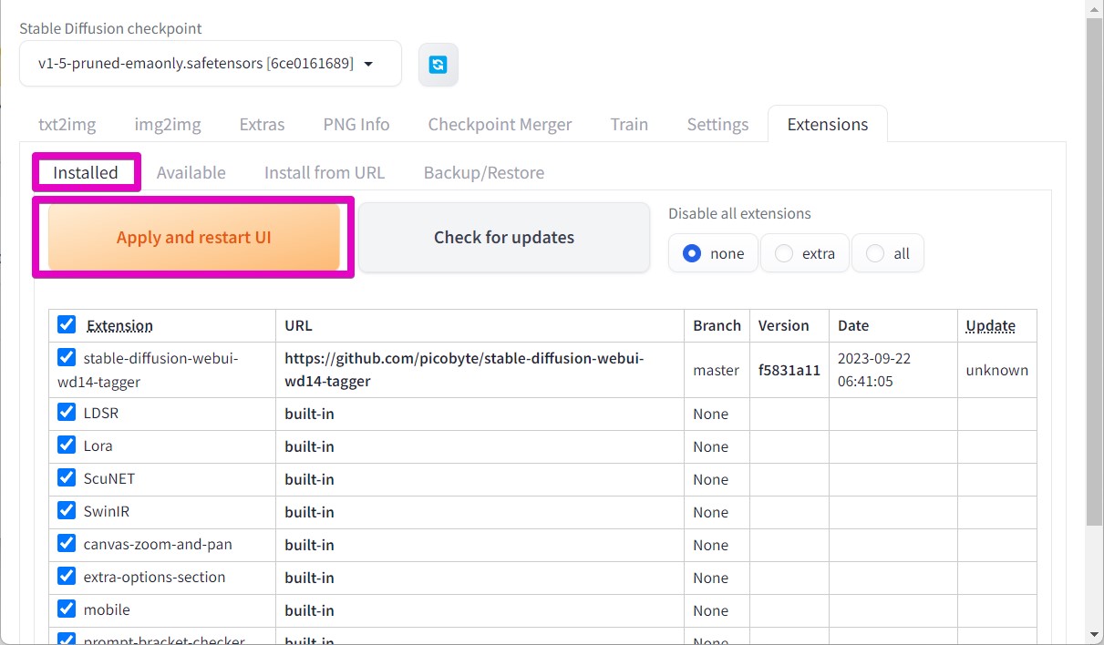This screenshot has width=1104, height=645.
Task: Open the Stable Diffusion checkpoint dropdown
Action: pyautogui.click(x=210, y=64)
